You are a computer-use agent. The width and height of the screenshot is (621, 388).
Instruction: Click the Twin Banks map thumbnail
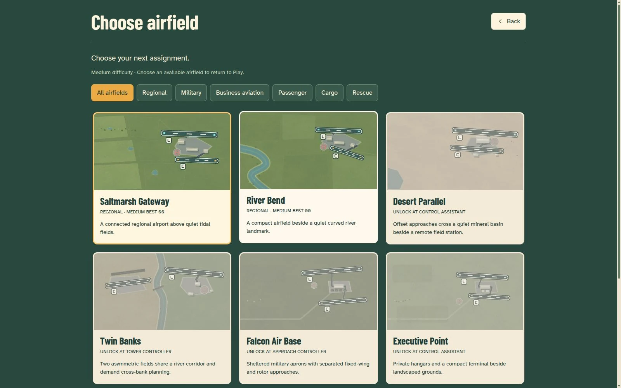coord(162,291)
